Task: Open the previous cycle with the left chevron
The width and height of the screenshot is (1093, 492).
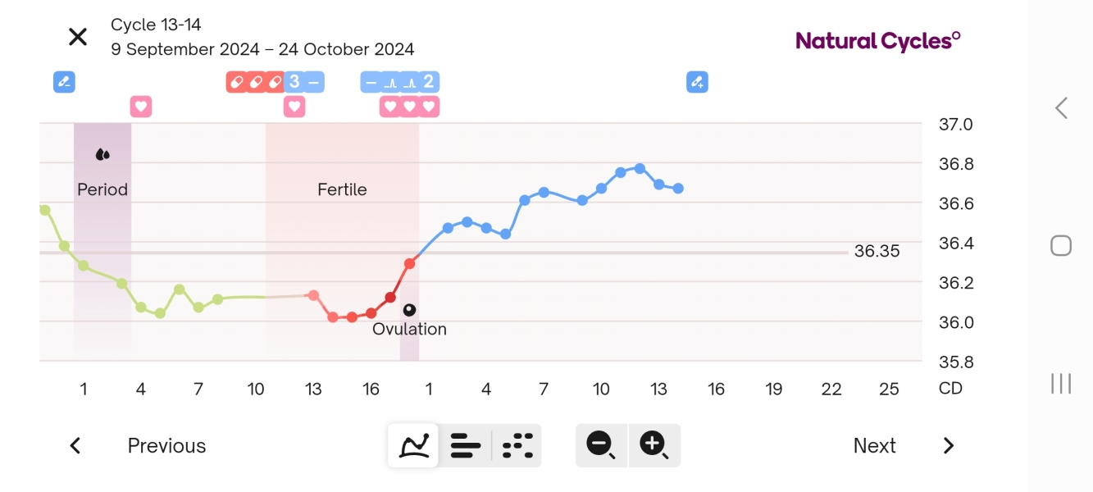Action: click(x=75, y=445)
